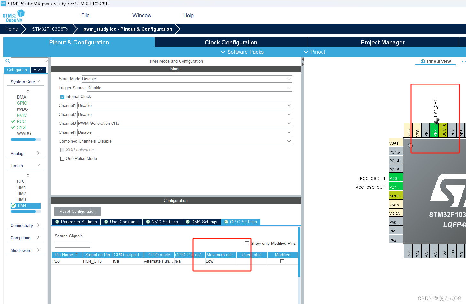Click the green check icon beside SYS
Viewport: 466px width, 304px height.
[13, 127]
